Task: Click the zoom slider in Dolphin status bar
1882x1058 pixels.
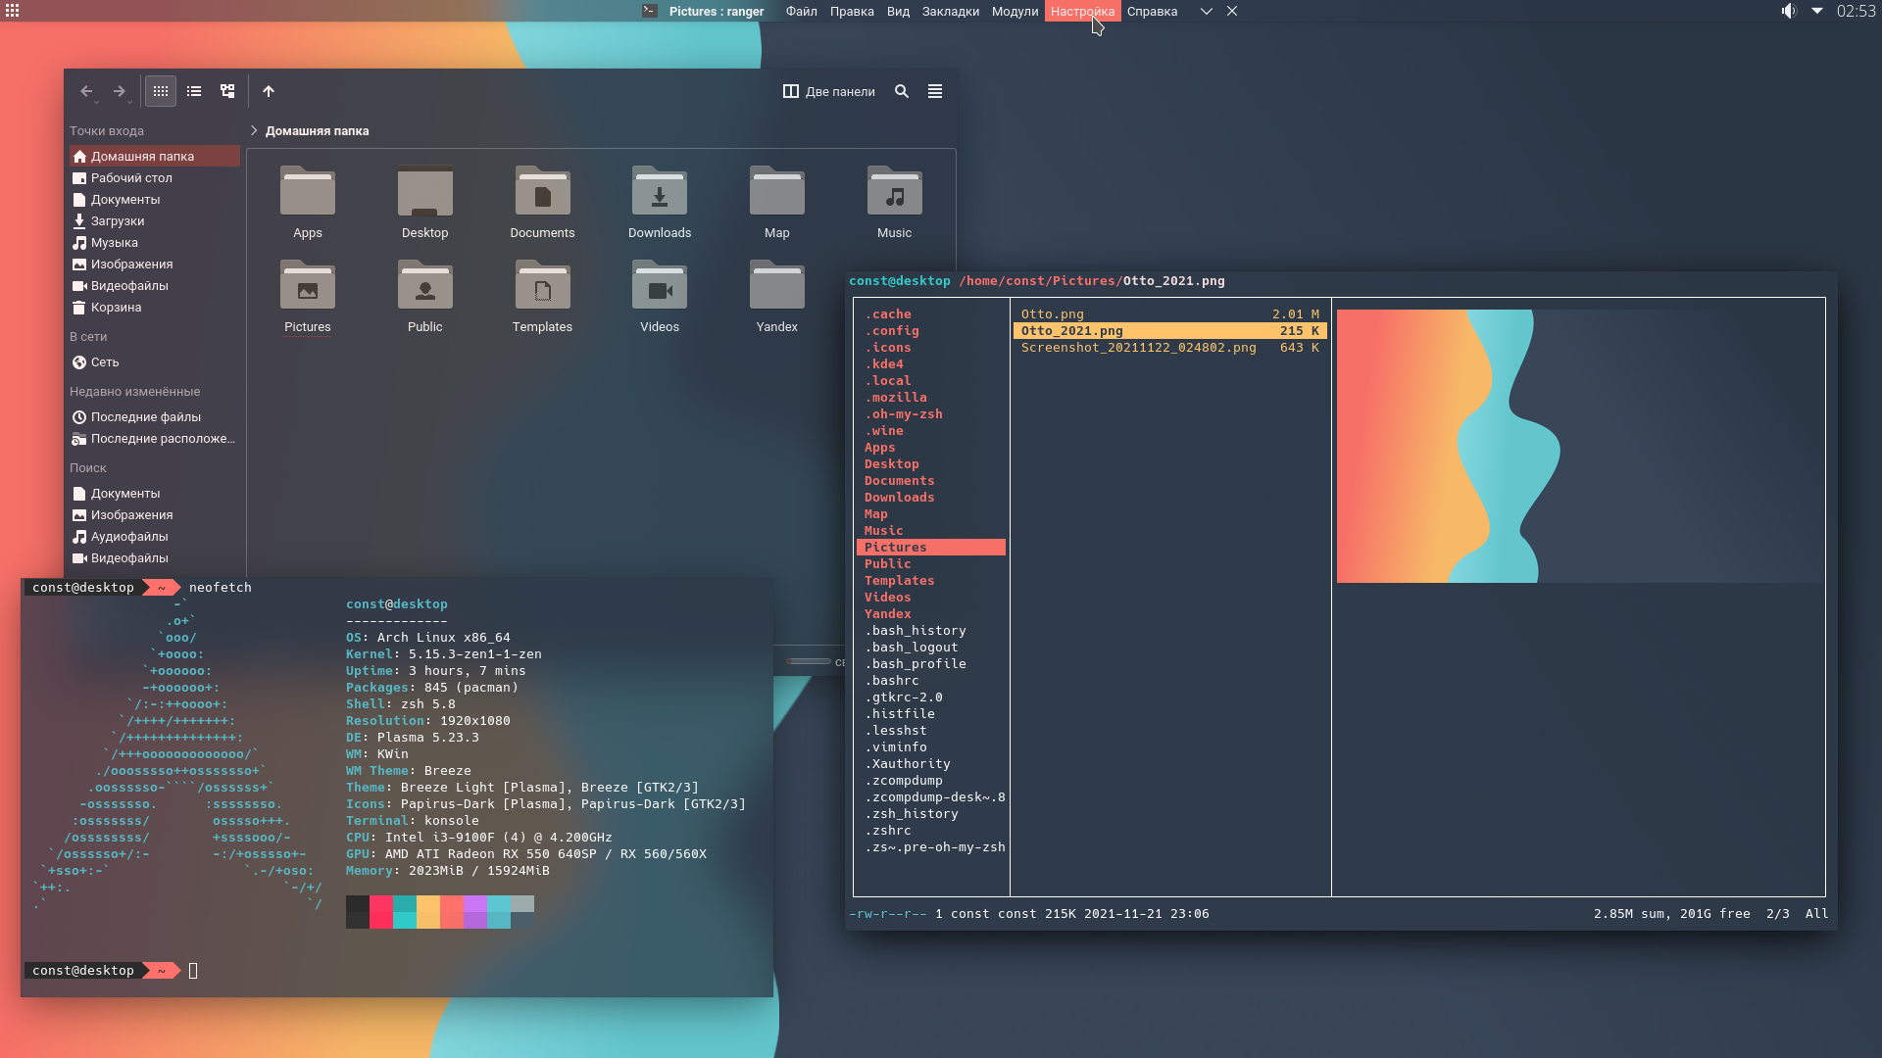Action: [809, 661]
